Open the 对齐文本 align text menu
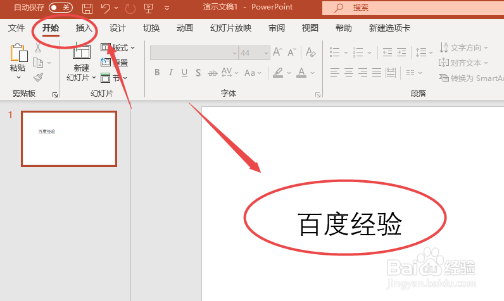This screenshot has width=504, height=301. (463, 63)
